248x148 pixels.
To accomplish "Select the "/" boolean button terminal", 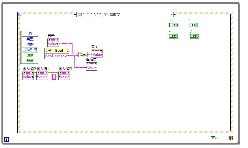I will pyautogui.click(x=195, y=36).
